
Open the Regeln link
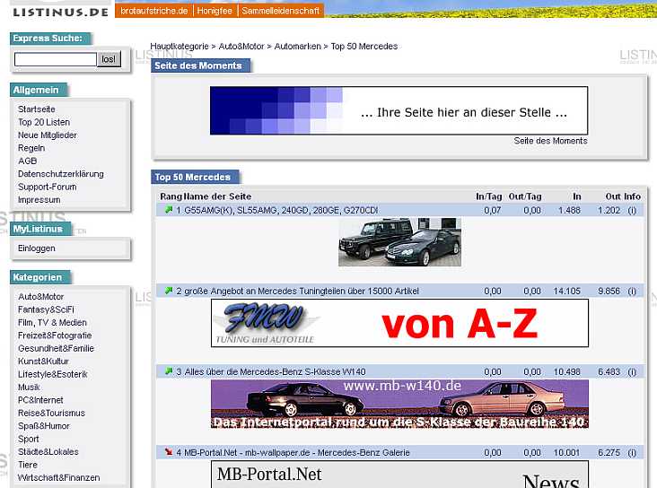pyautogui.click(x=31, y=148)
